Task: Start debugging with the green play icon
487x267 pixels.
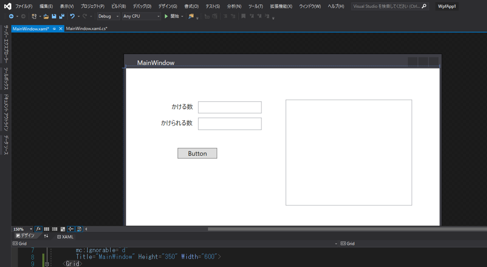Action: [x=166, y=16]
